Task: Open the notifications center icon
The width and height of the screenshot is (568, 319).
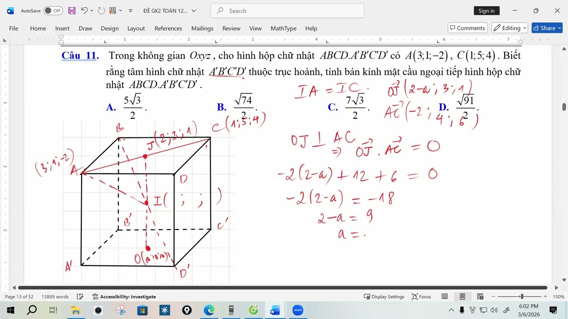Action: click(x=553, y=310)
